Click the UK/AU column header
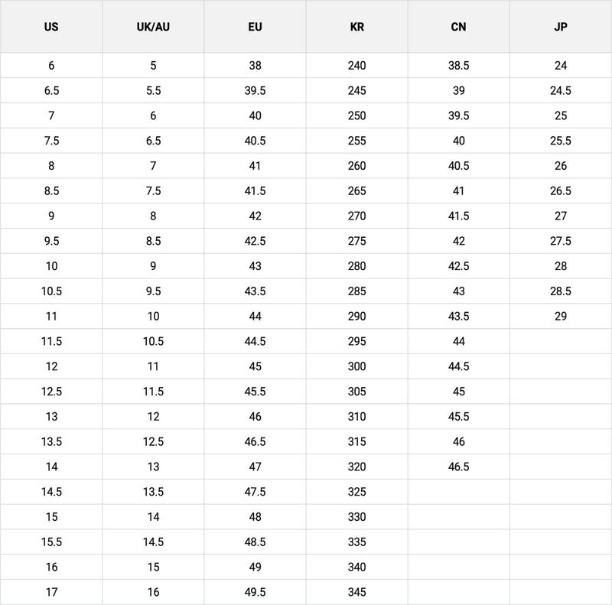 [x=153, y=27]
